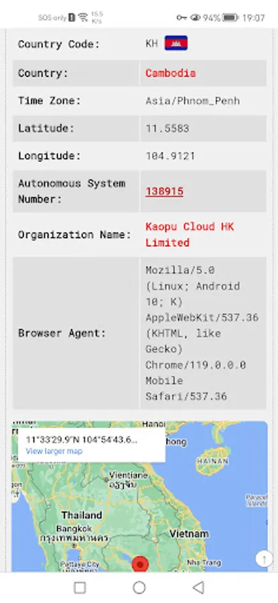The height and width of the screenshot is (603, 278).
Task: Tap Hainan island on the map
Action: [212, 460]
